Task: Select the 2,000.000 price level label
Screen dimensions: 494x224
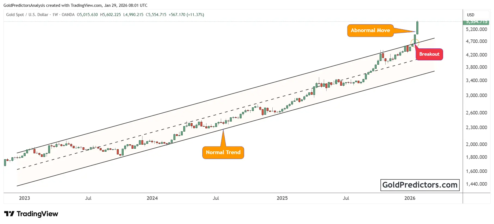Action: pyautogui.click(x=477, y=144)
